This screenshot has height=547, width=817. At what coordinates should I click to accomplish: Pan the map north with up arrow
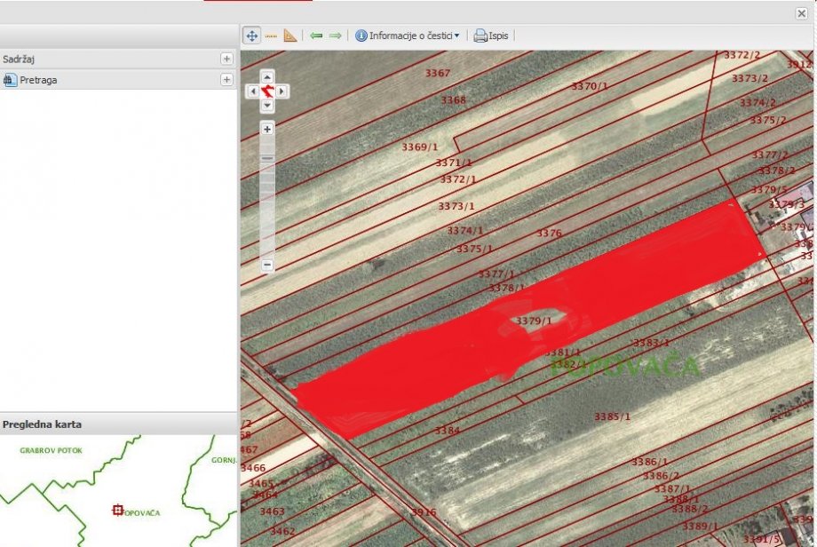pos(267,76)
